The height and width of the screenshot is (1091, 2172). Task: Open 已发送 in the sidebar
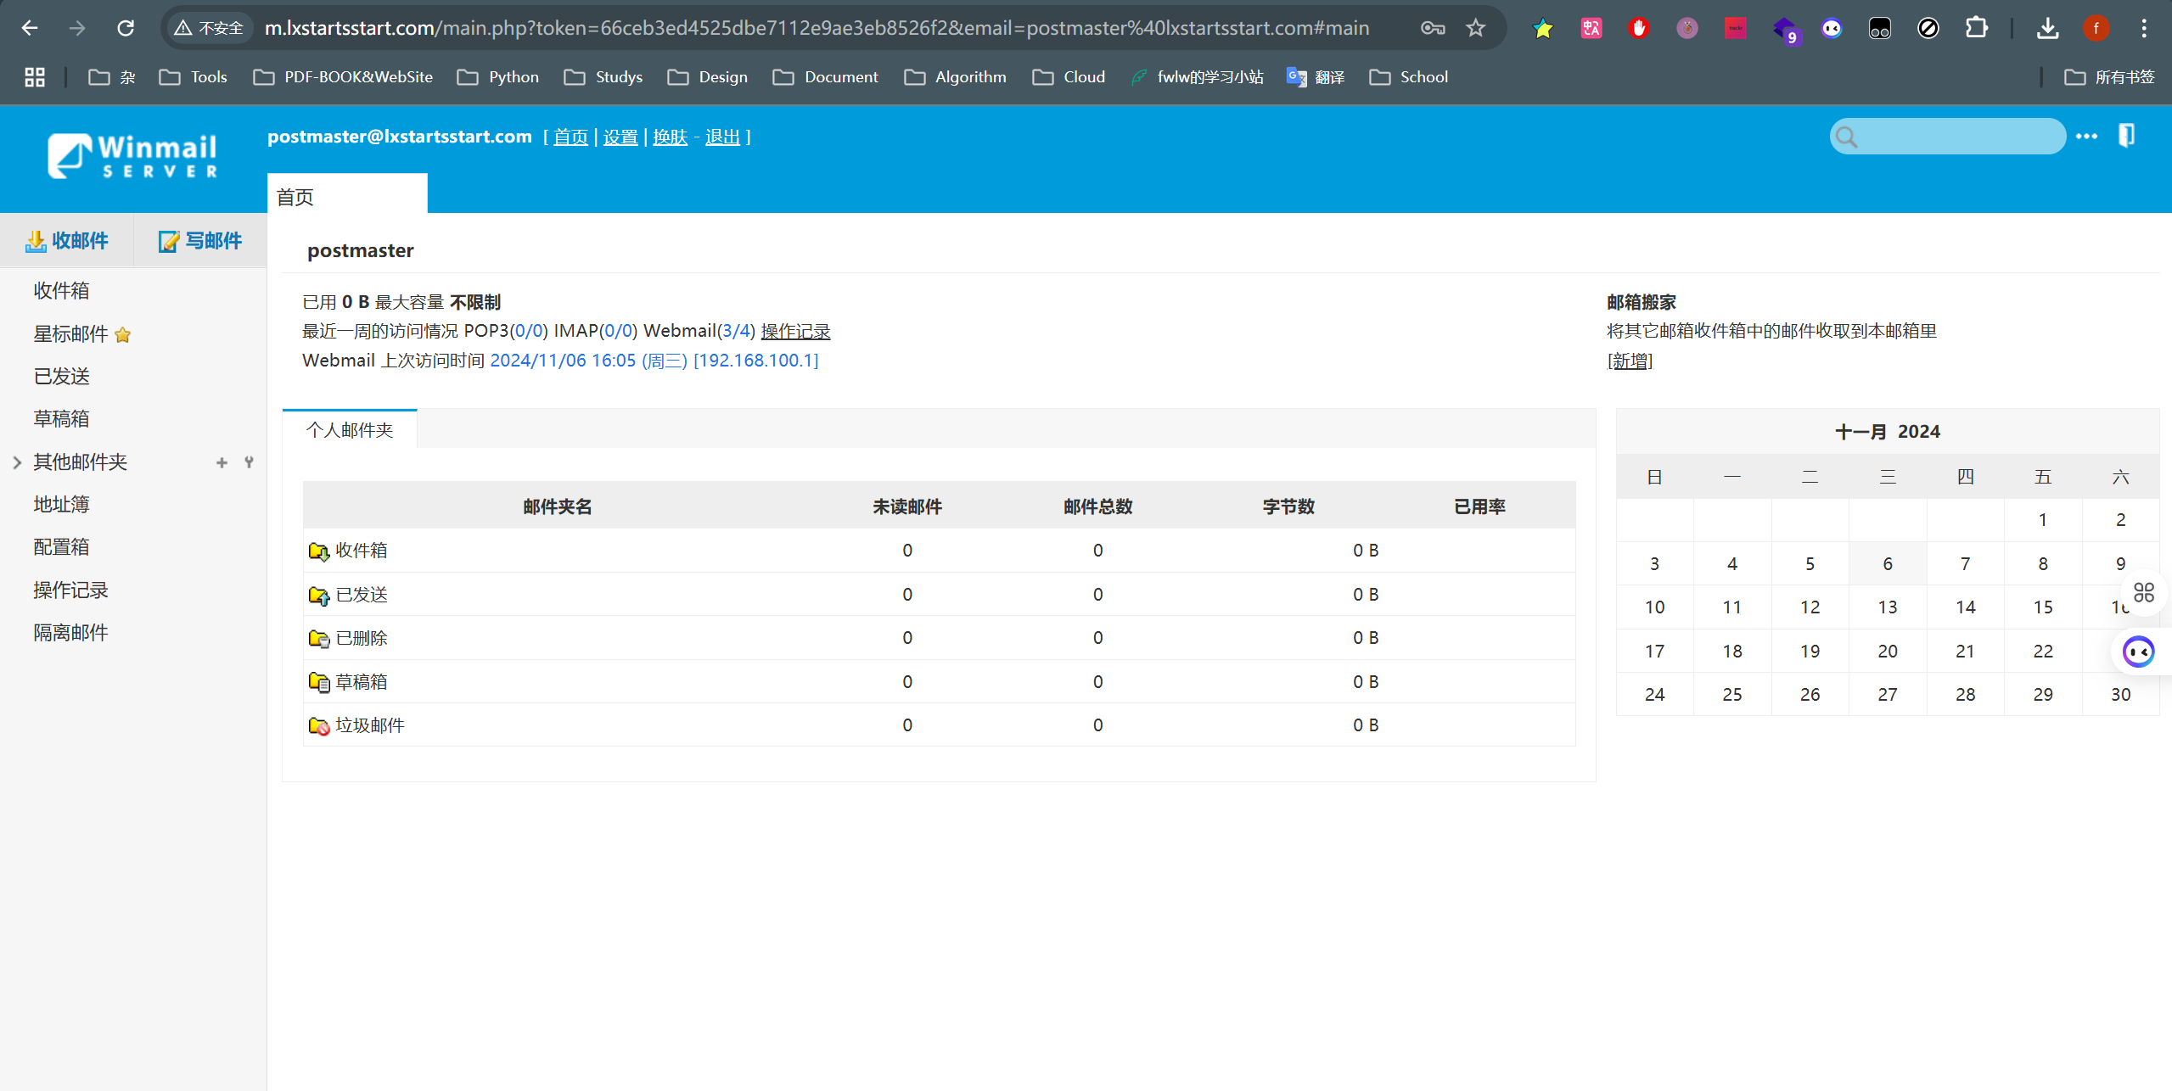coord(61,377)
